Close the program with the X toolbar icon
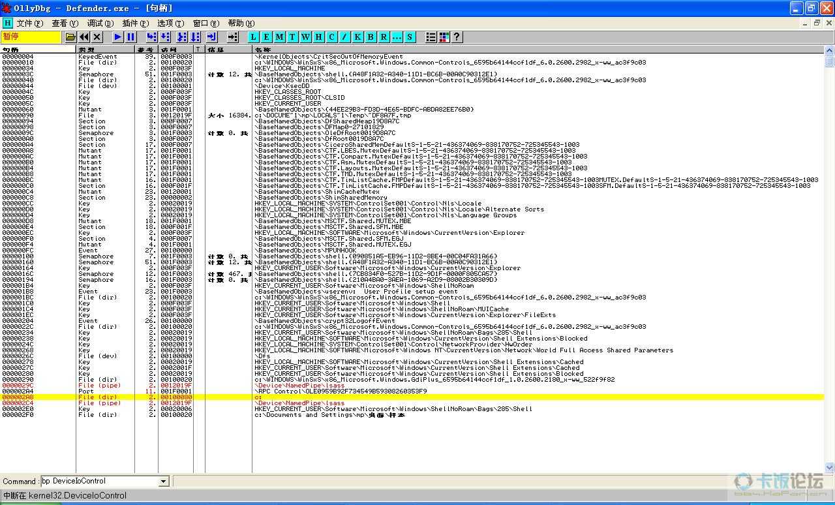Image resolution: width=835 pixels, height=505 pixels. coord(97,37)
